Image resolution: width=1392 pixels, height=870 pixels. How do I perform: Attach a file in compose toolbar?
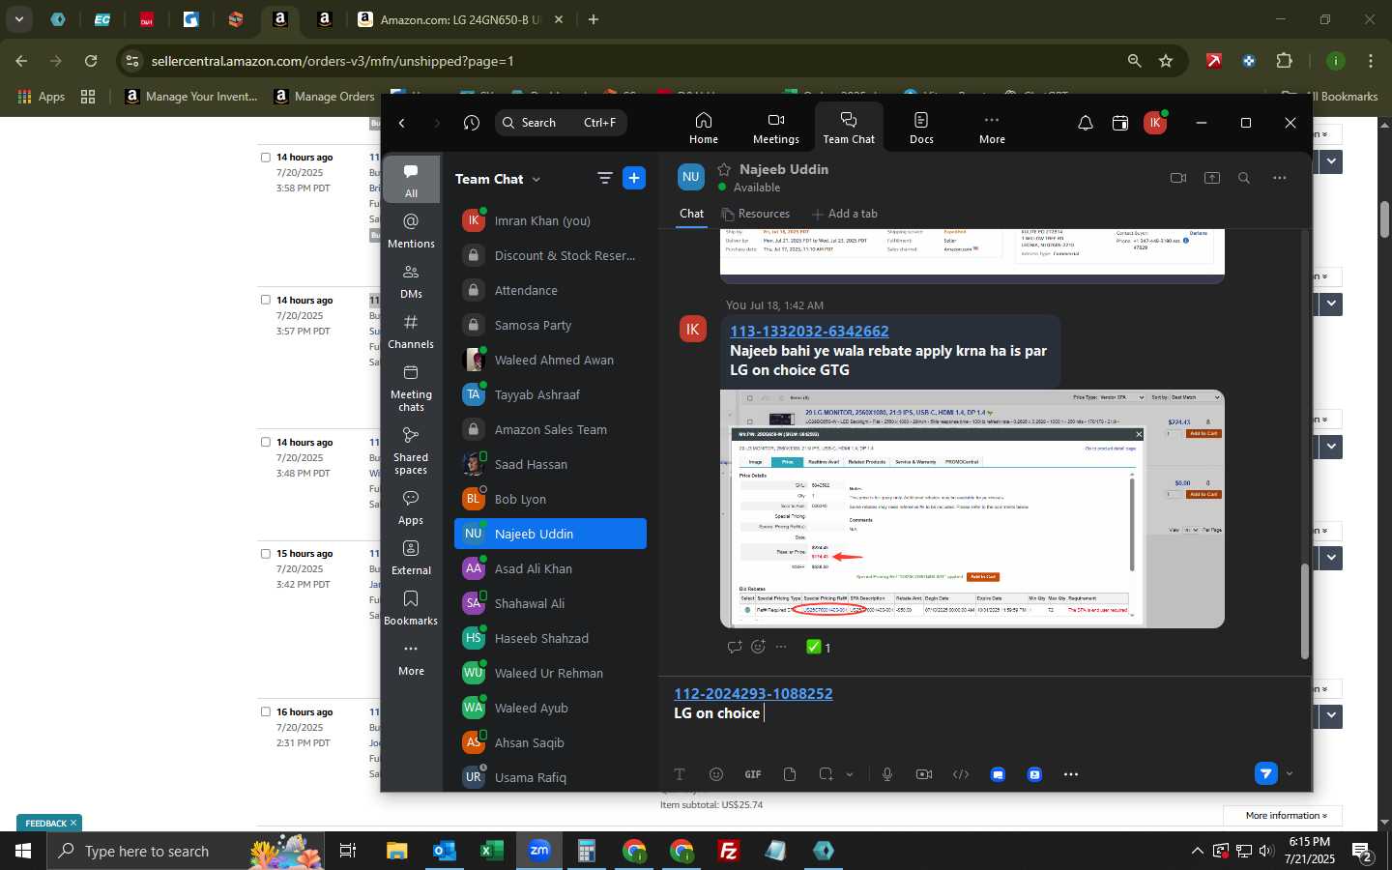coord(790,774)
